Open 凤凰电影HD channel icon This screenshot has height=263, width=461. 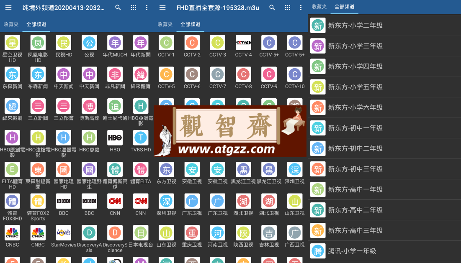point(38,43)
